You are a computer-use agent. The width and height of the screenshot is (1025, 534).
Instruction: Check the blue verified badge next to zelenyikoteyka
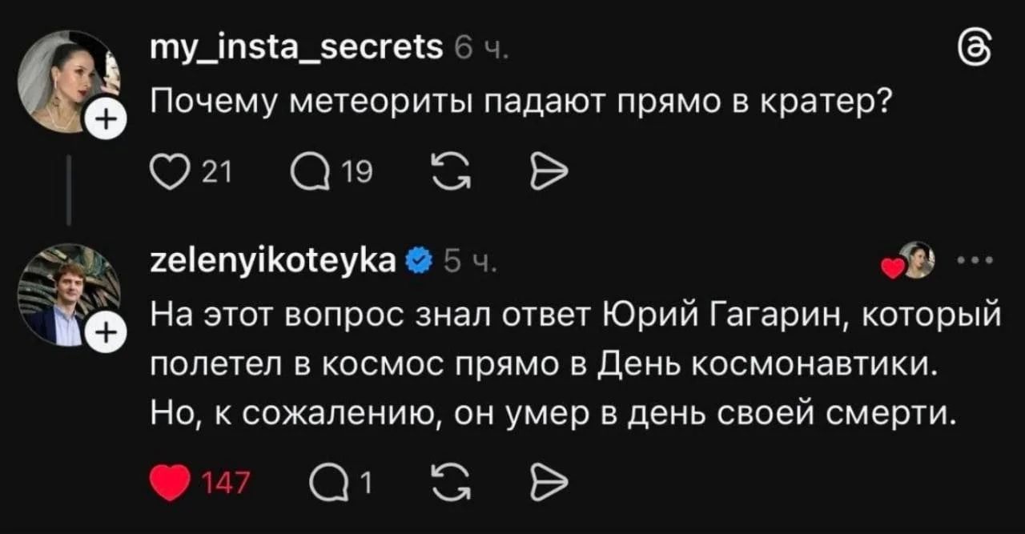click(x=417, y=259)
